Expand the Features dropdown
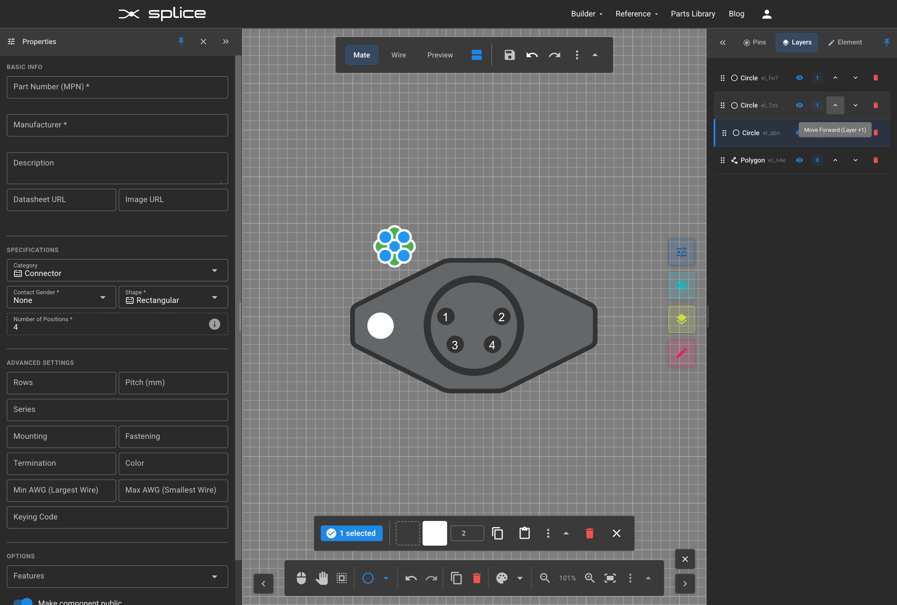Image resolution: width=897 pixels, height=605 pixels. [117, 576]
